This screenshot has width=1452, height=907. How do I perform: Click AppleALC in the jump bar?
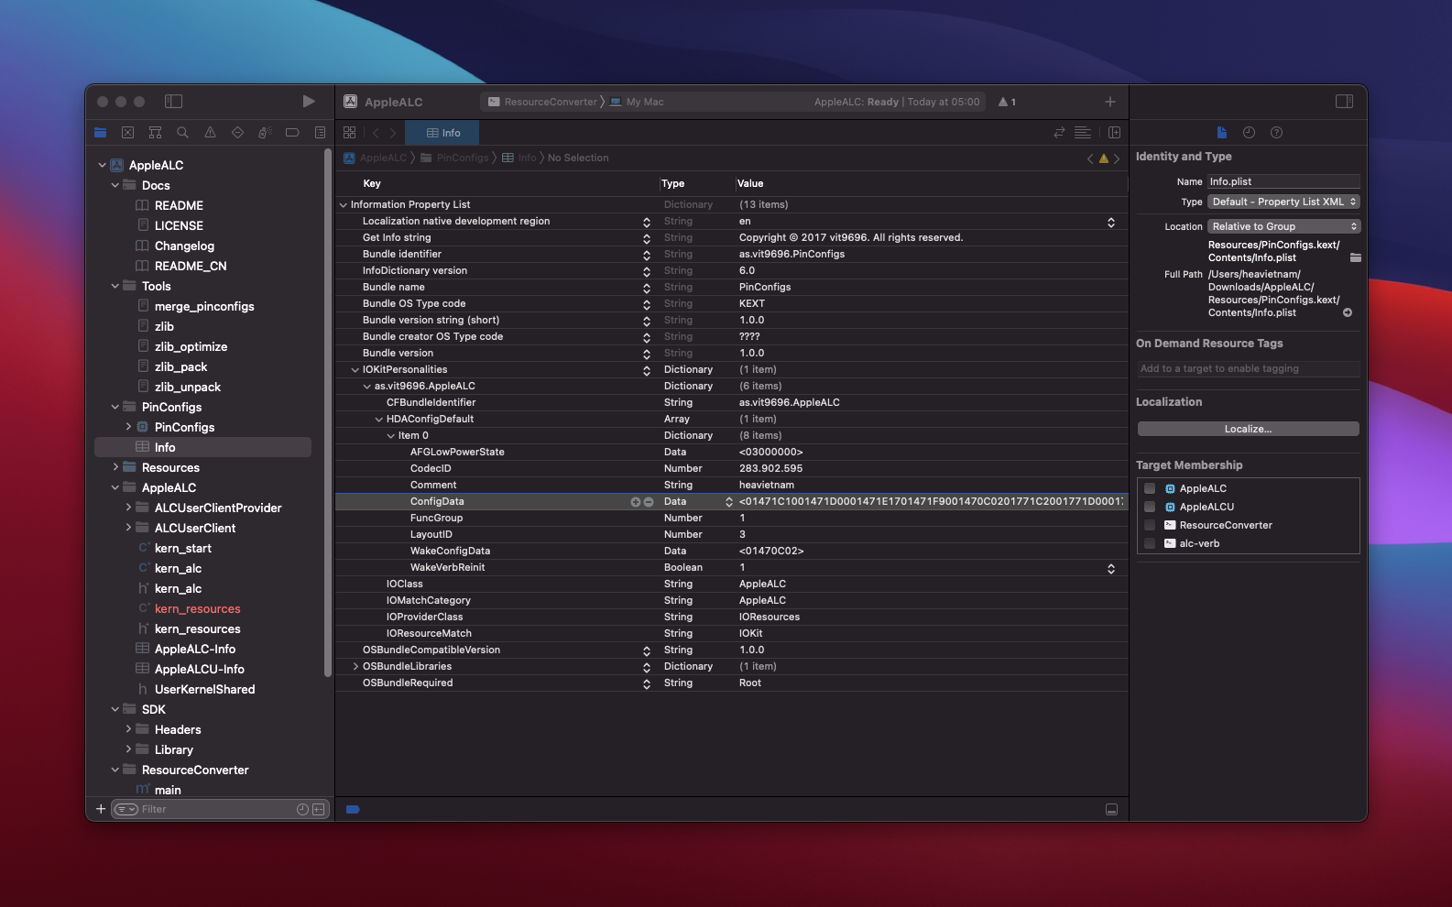[x=376, y=158]
